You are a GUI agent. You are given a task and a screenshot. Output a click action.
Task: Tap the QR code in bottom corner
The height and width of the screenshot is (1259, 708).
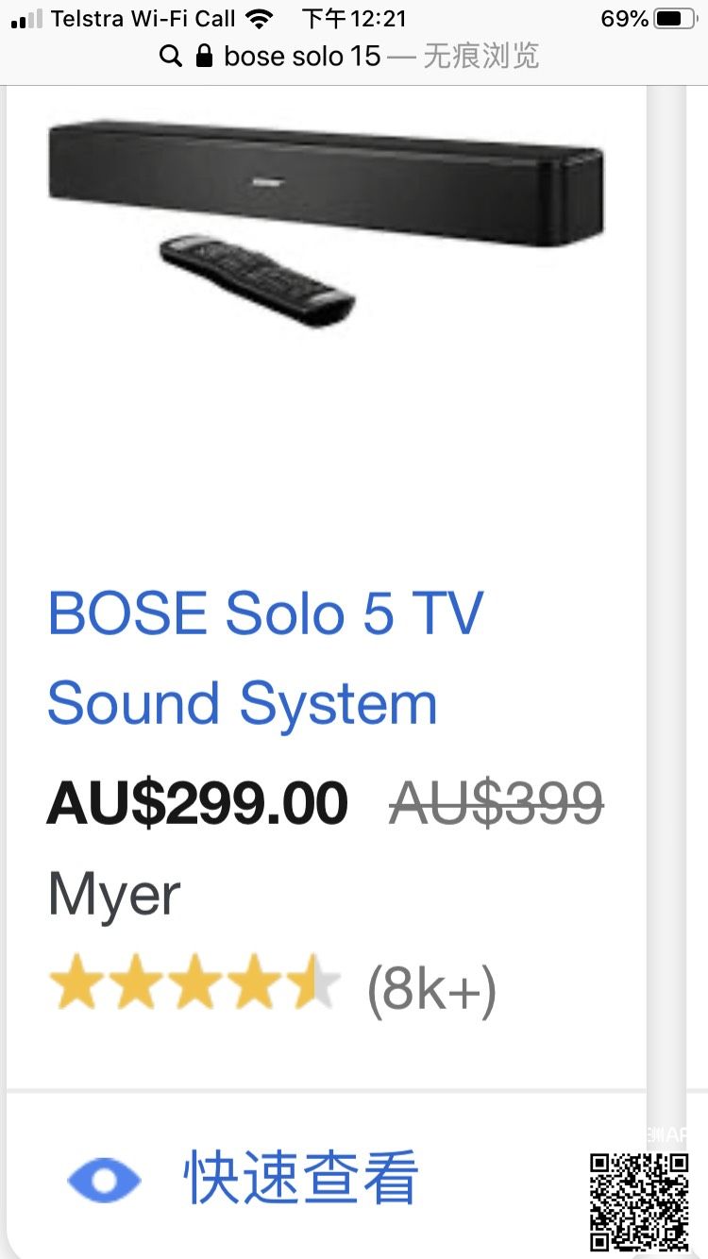pos(639,1201)
